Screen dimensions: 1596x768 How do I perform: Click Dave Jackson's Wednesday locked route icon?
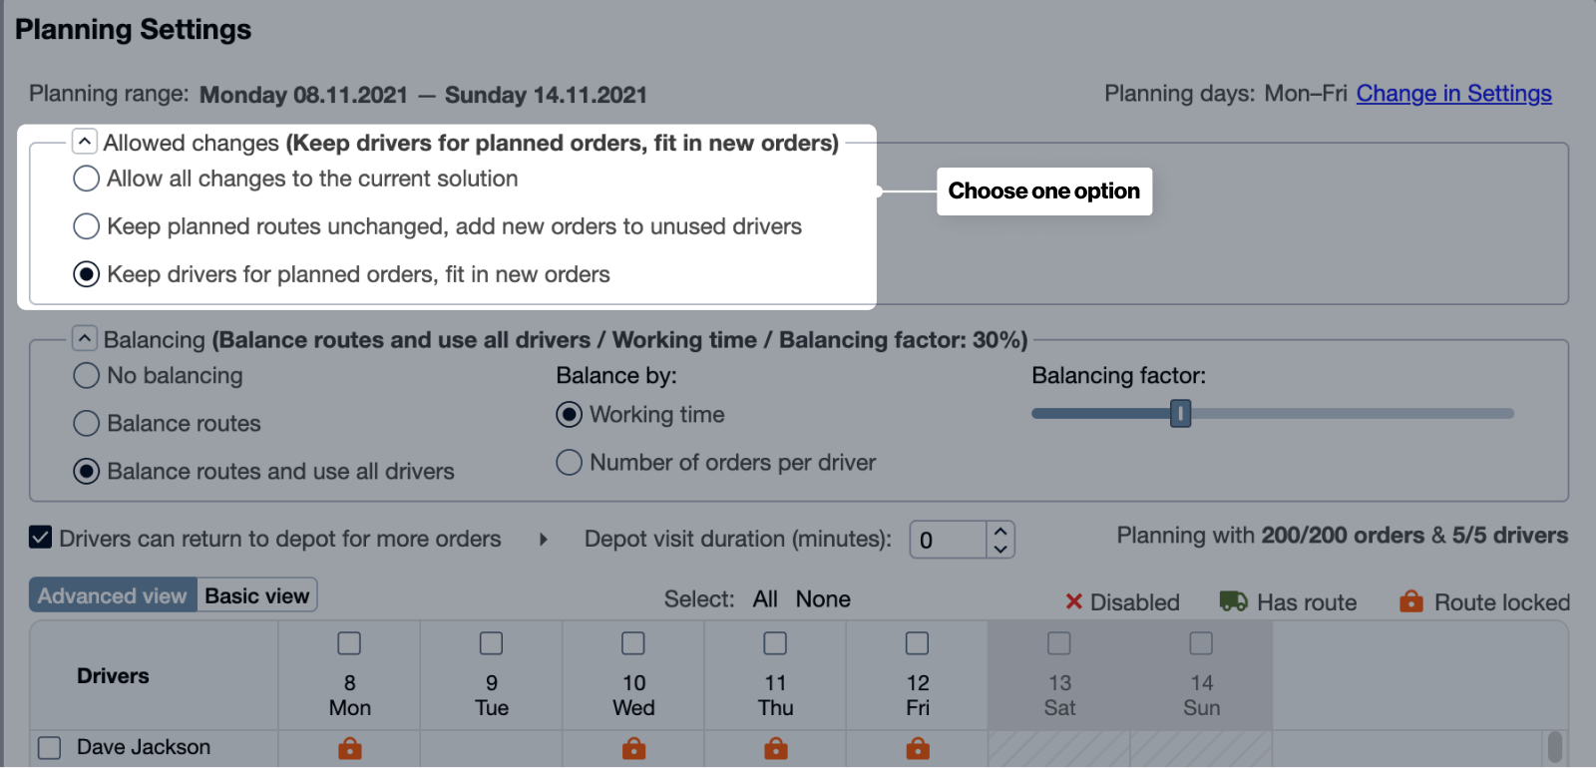point(633,748)
